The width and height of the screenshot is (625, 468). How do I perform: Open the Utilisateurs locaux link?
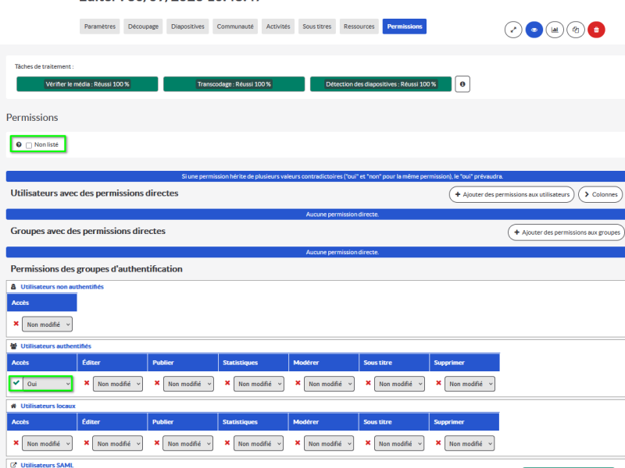coord(48,406)
